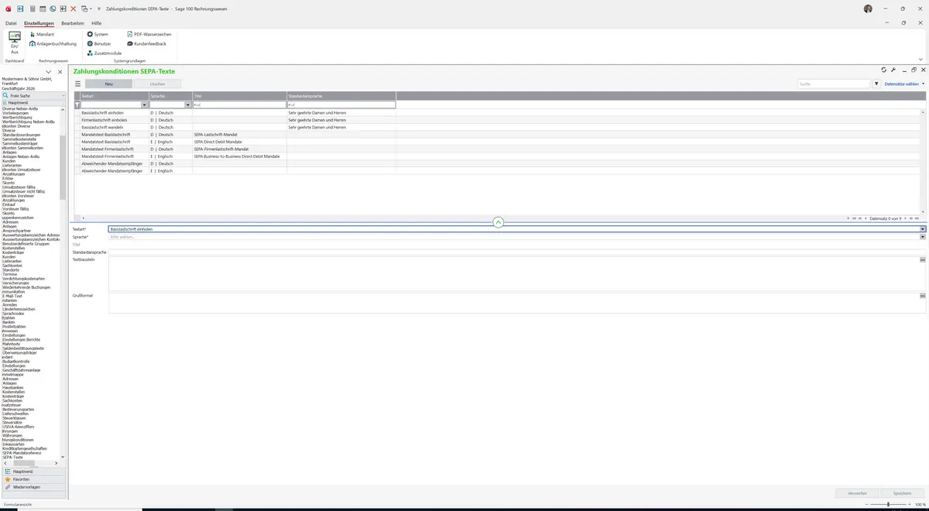Click the zoom slider in the status bar
The image size is (929, 511).
coord(887,504)
